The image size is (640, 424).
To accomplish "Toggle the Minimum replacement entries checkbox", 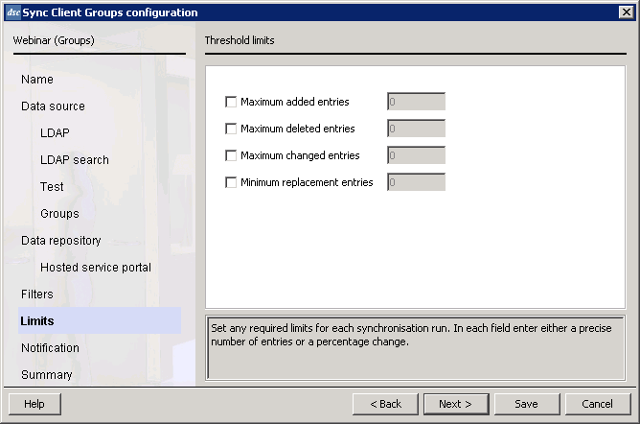I will pyautogui.click(x=231, y=182).
